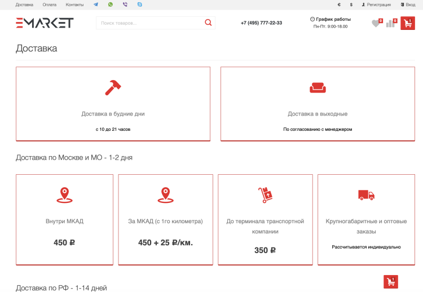
Task: Open the wishlist heart icon
Action: (376, 24)
